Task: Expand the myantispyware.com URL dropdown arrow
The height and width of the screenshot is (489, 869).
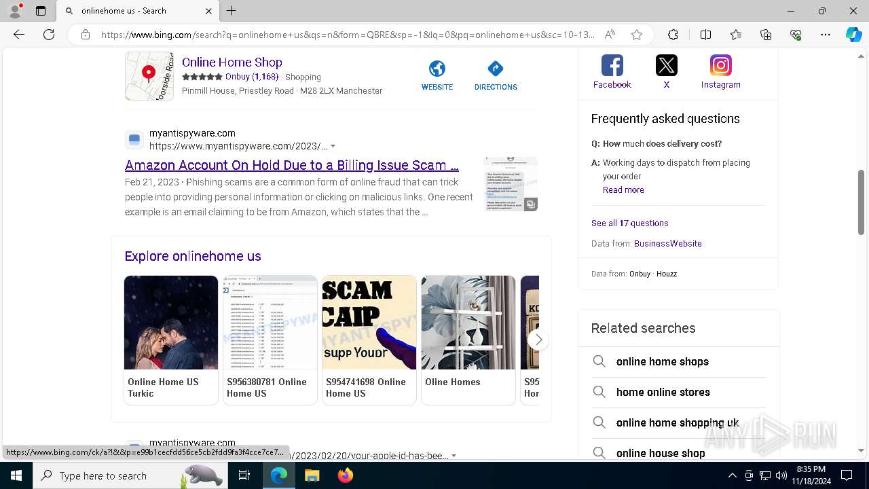Action: click(x=333, y=146)
